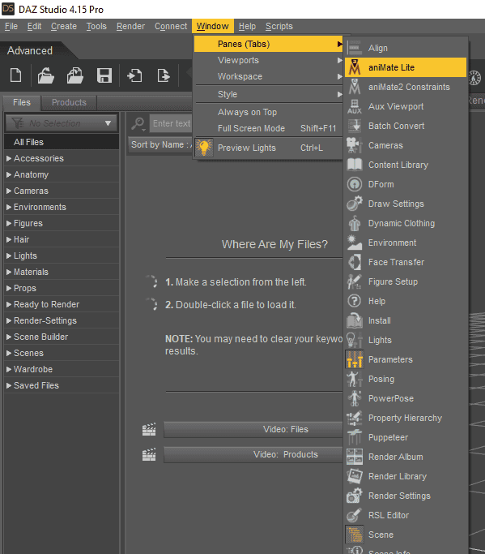Click the Preview Lights bulb icon
The image size is (485, 554).
[204, 148]
